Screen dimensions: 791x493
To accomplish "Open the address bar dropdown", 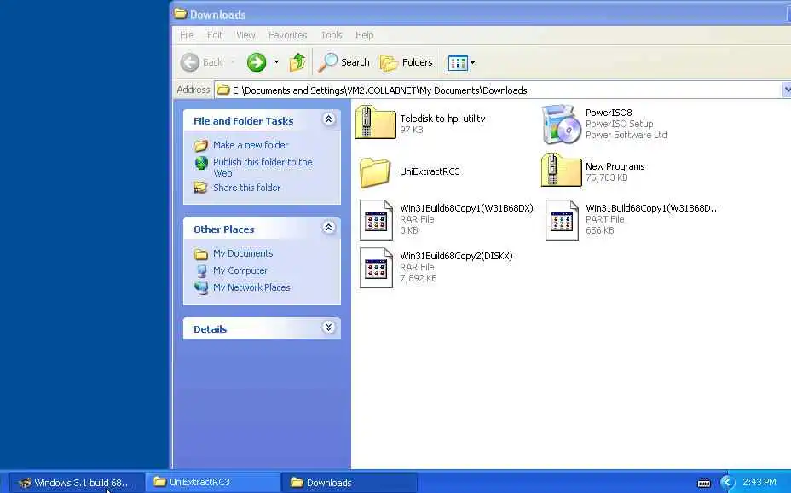I will coord(787,90).
